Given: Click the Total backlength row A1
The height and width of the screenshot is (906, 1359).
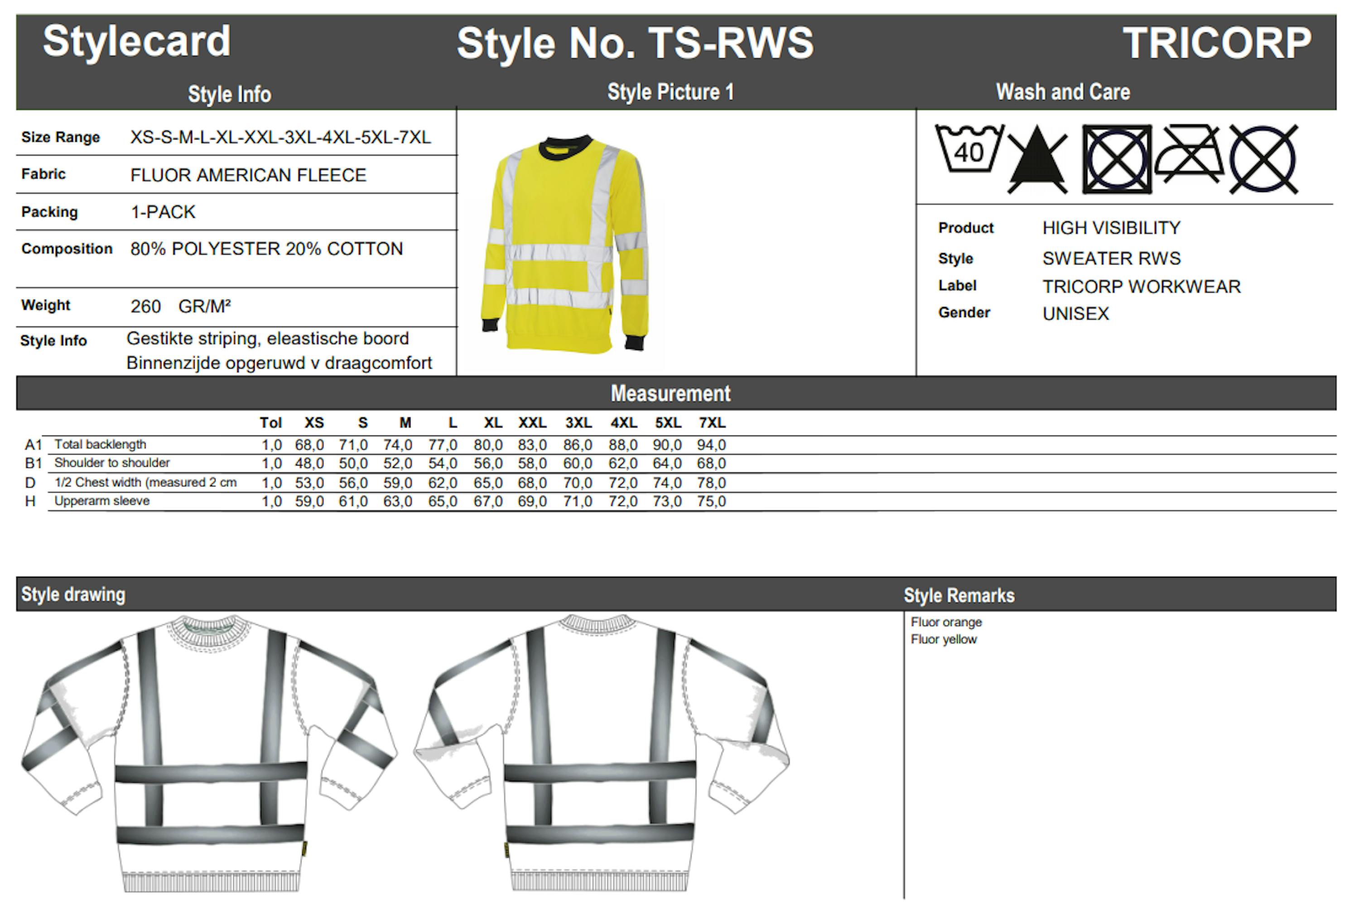Looking at the screenshot, I should 101,444.
